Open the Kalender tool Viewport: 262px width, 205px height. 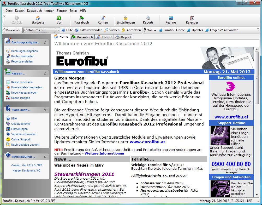(x=192, y=20)
